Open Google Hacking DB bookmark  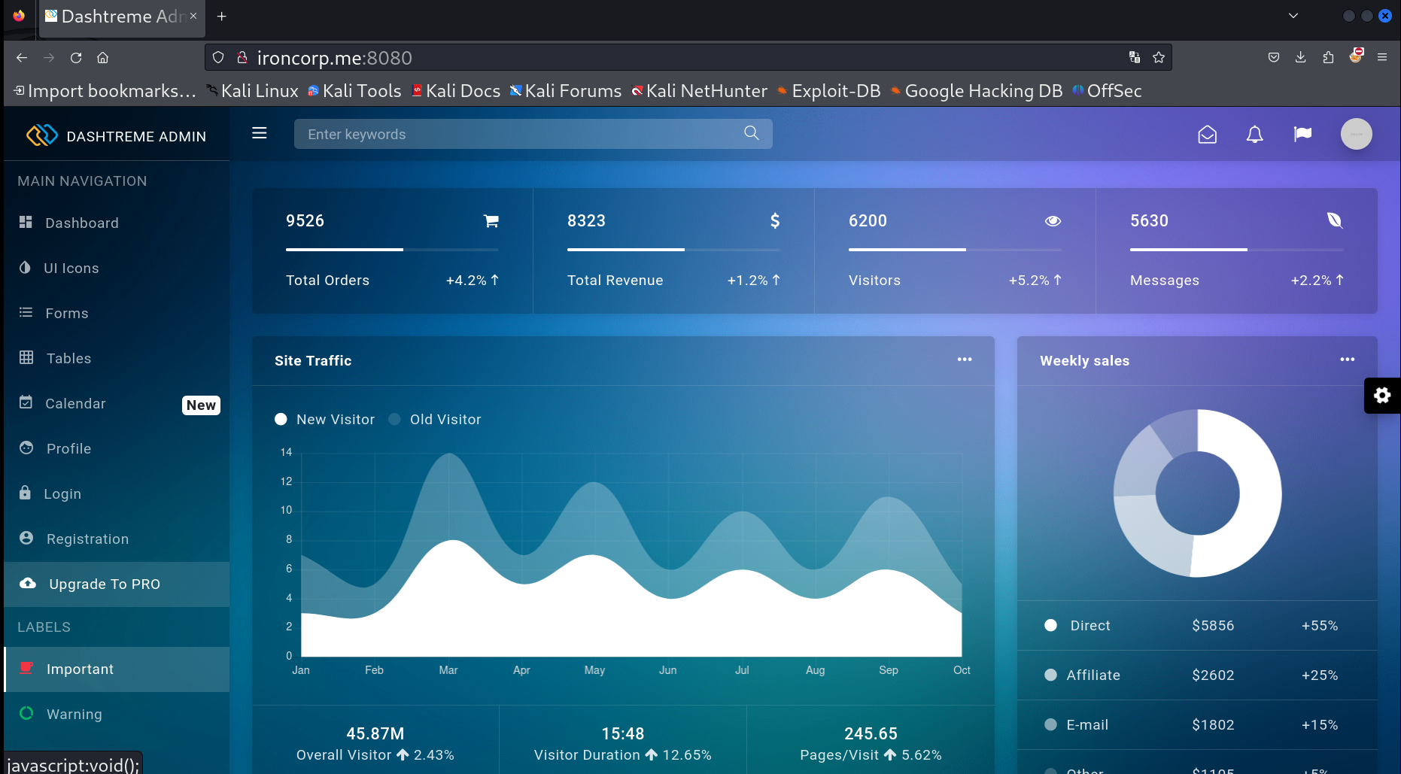pos(976,91)
